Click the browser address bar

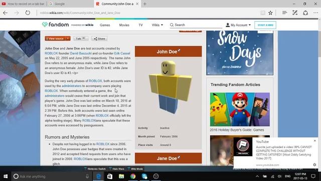click(147, 13)
